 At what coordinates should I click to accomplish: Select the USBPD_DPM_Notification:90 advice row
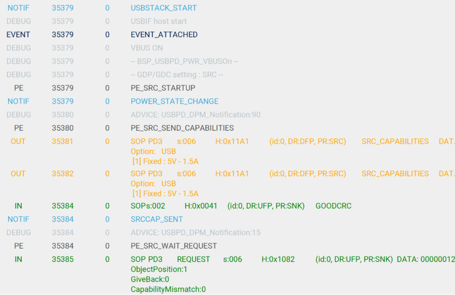coord(194,114)
